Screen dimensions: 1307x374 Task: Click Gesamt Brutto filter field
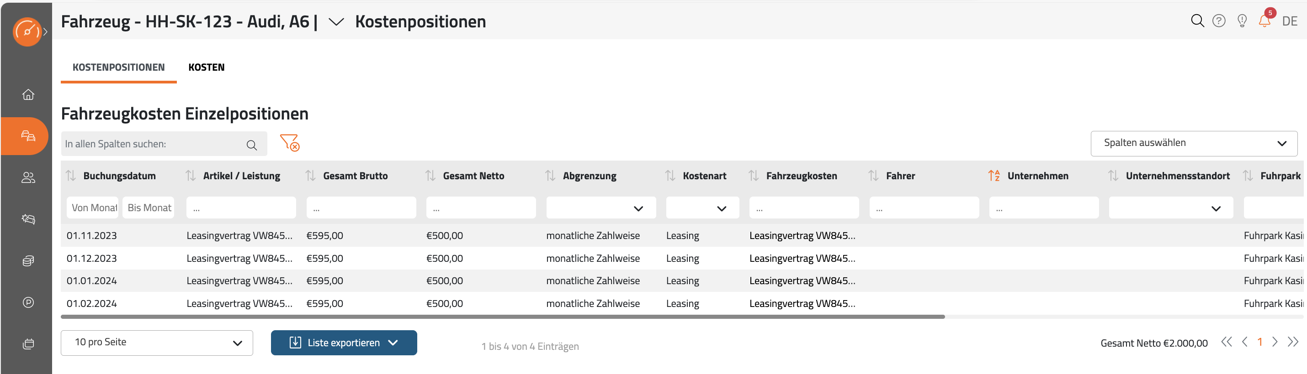[361, 208]
